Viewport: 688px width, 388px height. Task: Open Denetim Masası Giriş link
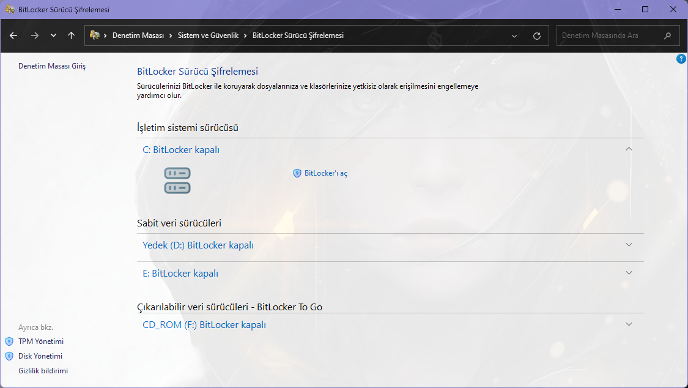[52, 66]
